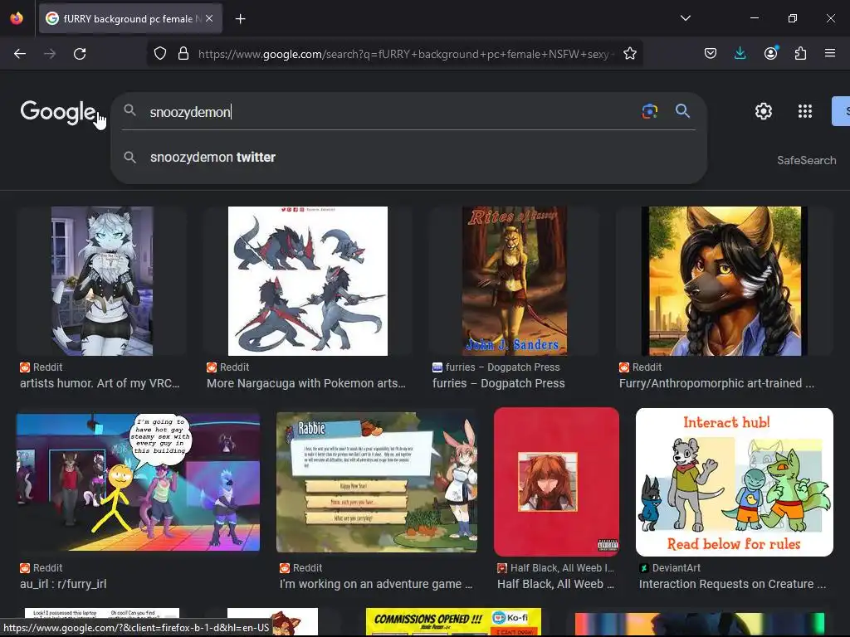Click the blue Sign in button at the edge
This screenshot has height=637, width=850.
click(841, 111)
